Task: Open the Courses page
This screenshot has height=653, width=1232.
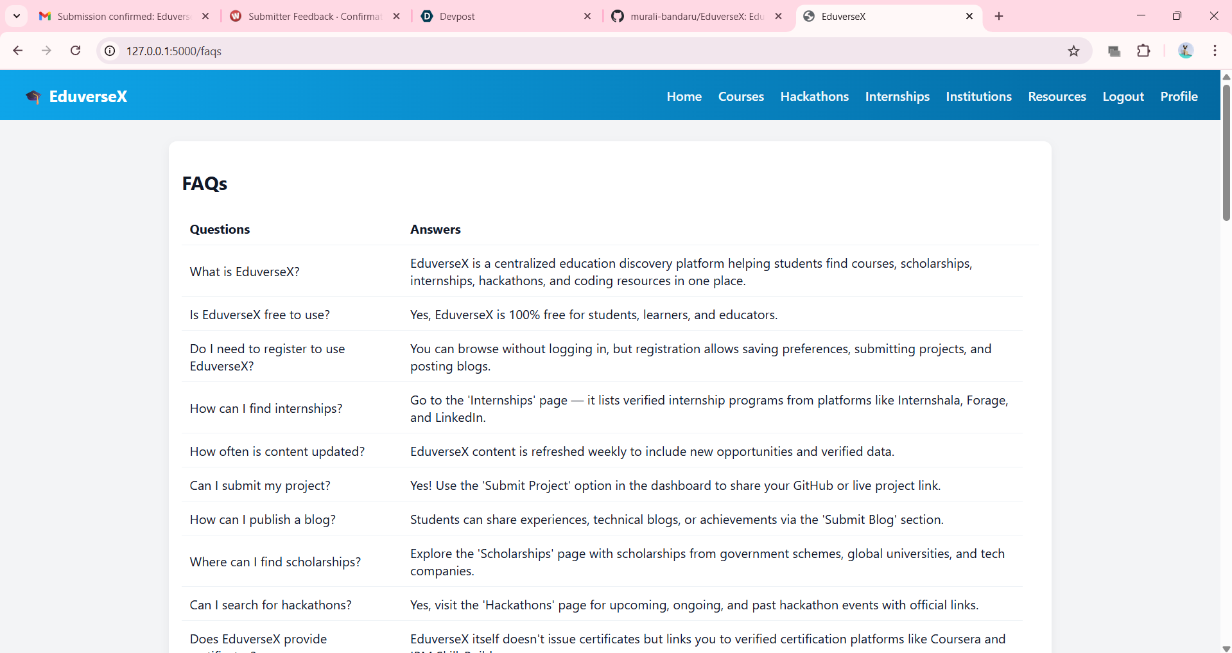Action: (x=741, y=96)
